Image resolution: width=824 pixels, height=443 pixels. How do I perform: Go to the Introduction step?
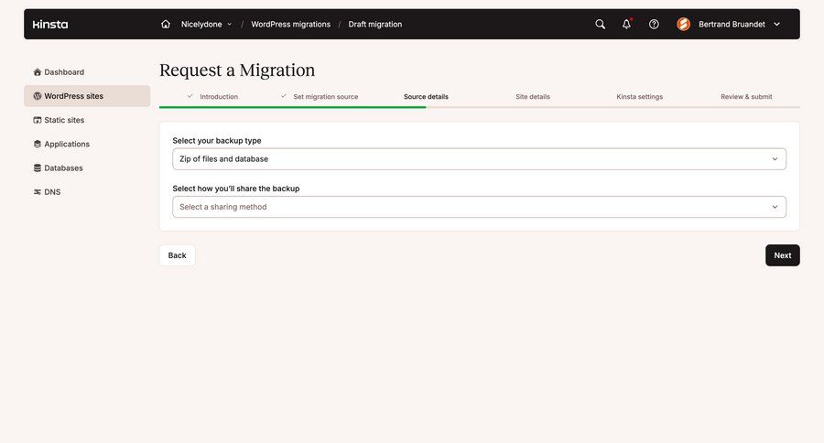(x=219, y=97)
